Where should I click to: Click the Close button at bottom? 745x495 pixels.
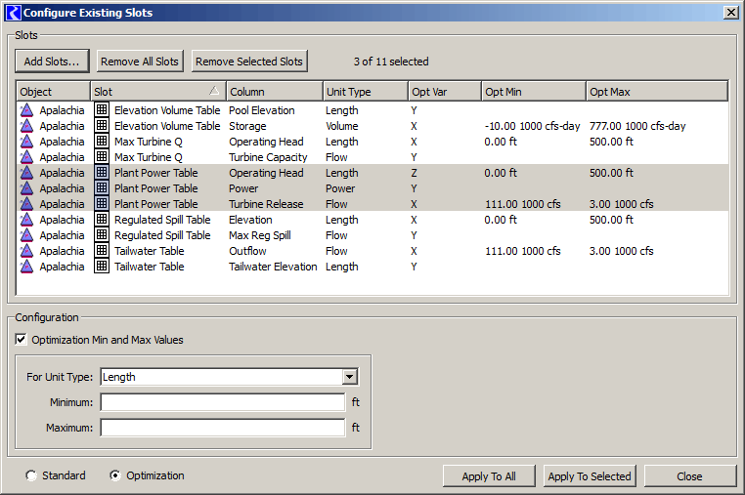(690, 476)
